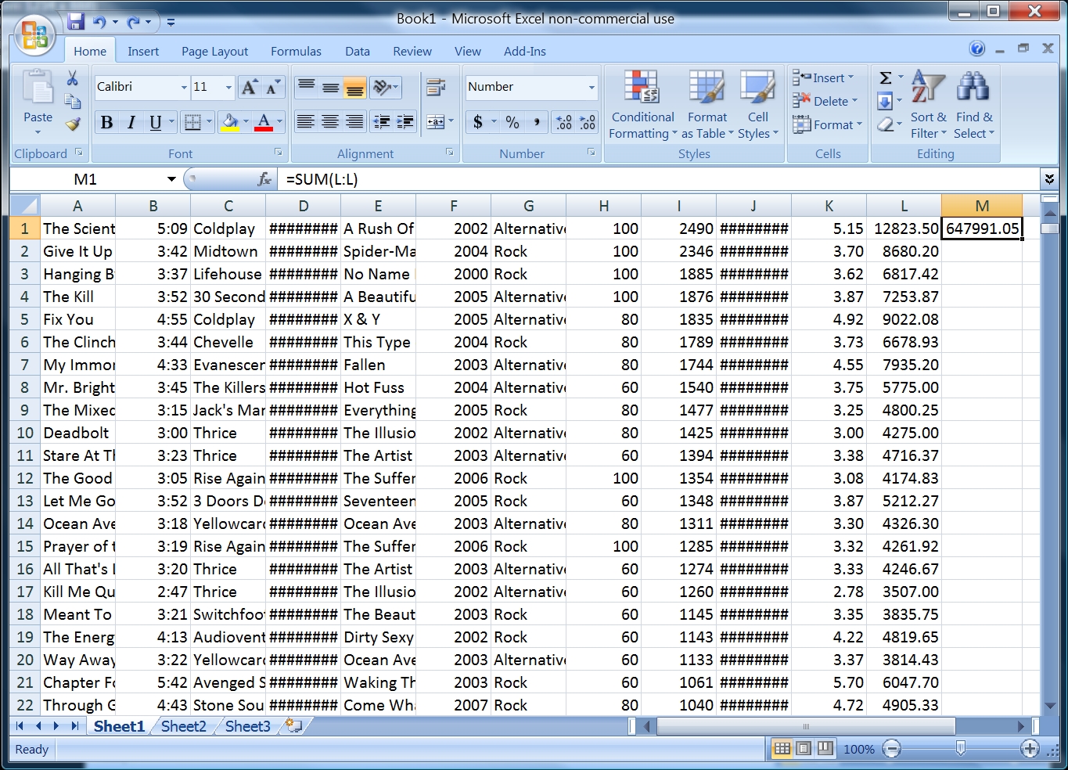The height and width of the screenshot is (770, 1068).
Task: Switch to Sheet2 tab
Action: [183, 726]
